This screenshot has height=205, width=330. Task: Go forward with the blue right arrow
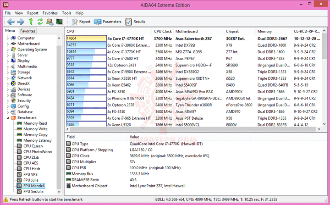(x=21, y=22)
